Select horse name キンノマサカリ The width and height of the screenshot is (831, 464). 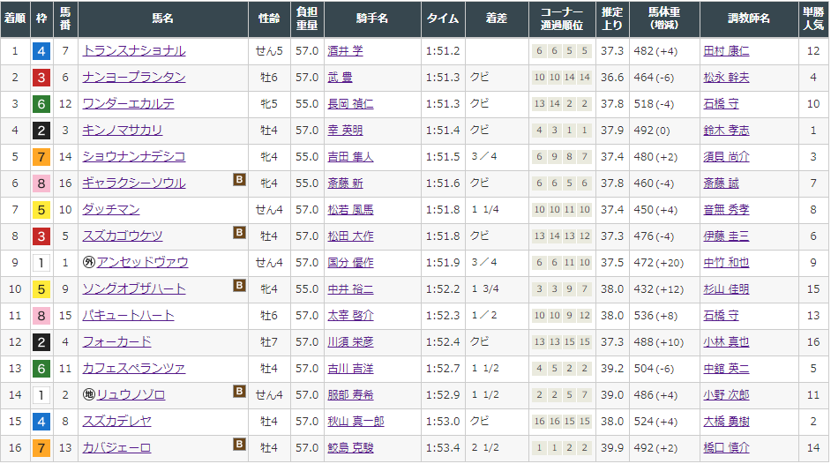[x=123, y=131]
